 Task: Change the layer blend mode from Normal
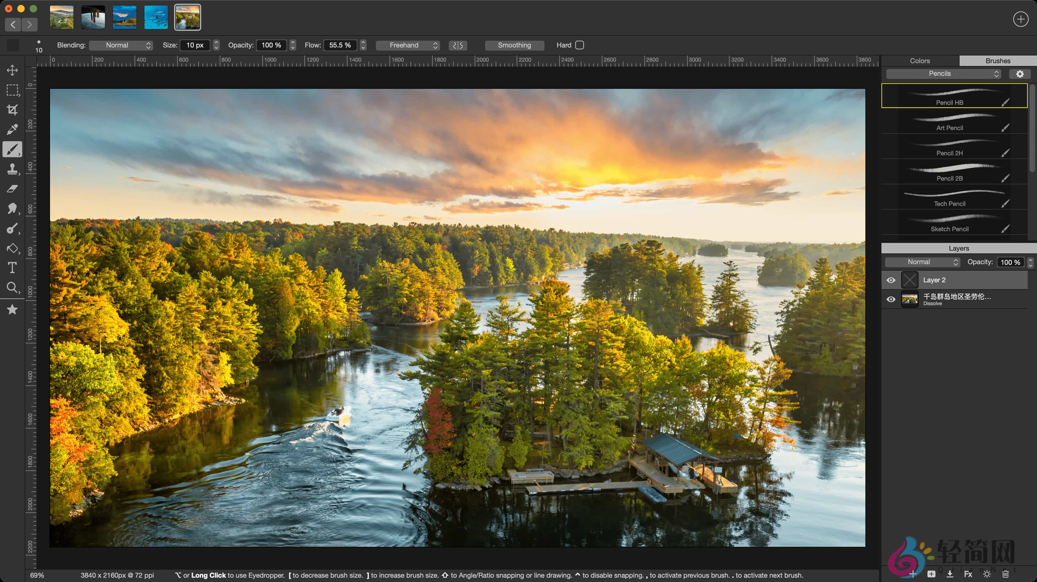(x=922, y=262)
